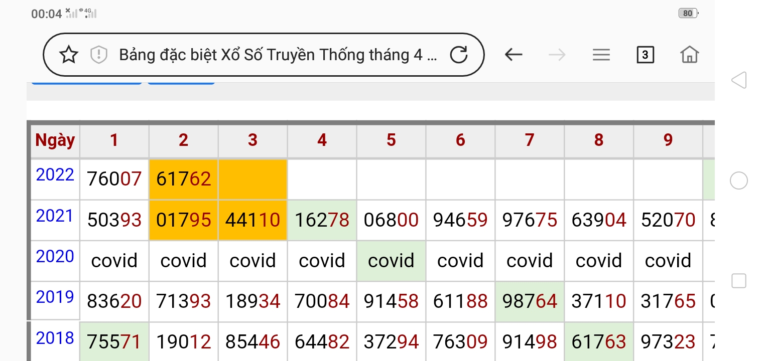The width and height of the screenshot is (763, 361).
Task: Go forward using the right arrow
Action: click(557, 55)
